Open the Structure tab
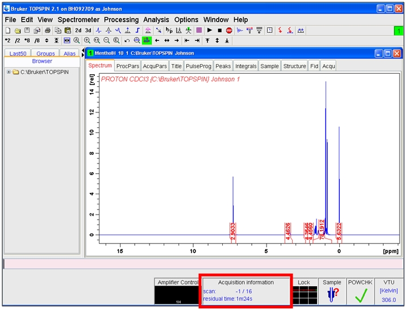The width and height of the screenshot is (408, 310). pos(294,66)
